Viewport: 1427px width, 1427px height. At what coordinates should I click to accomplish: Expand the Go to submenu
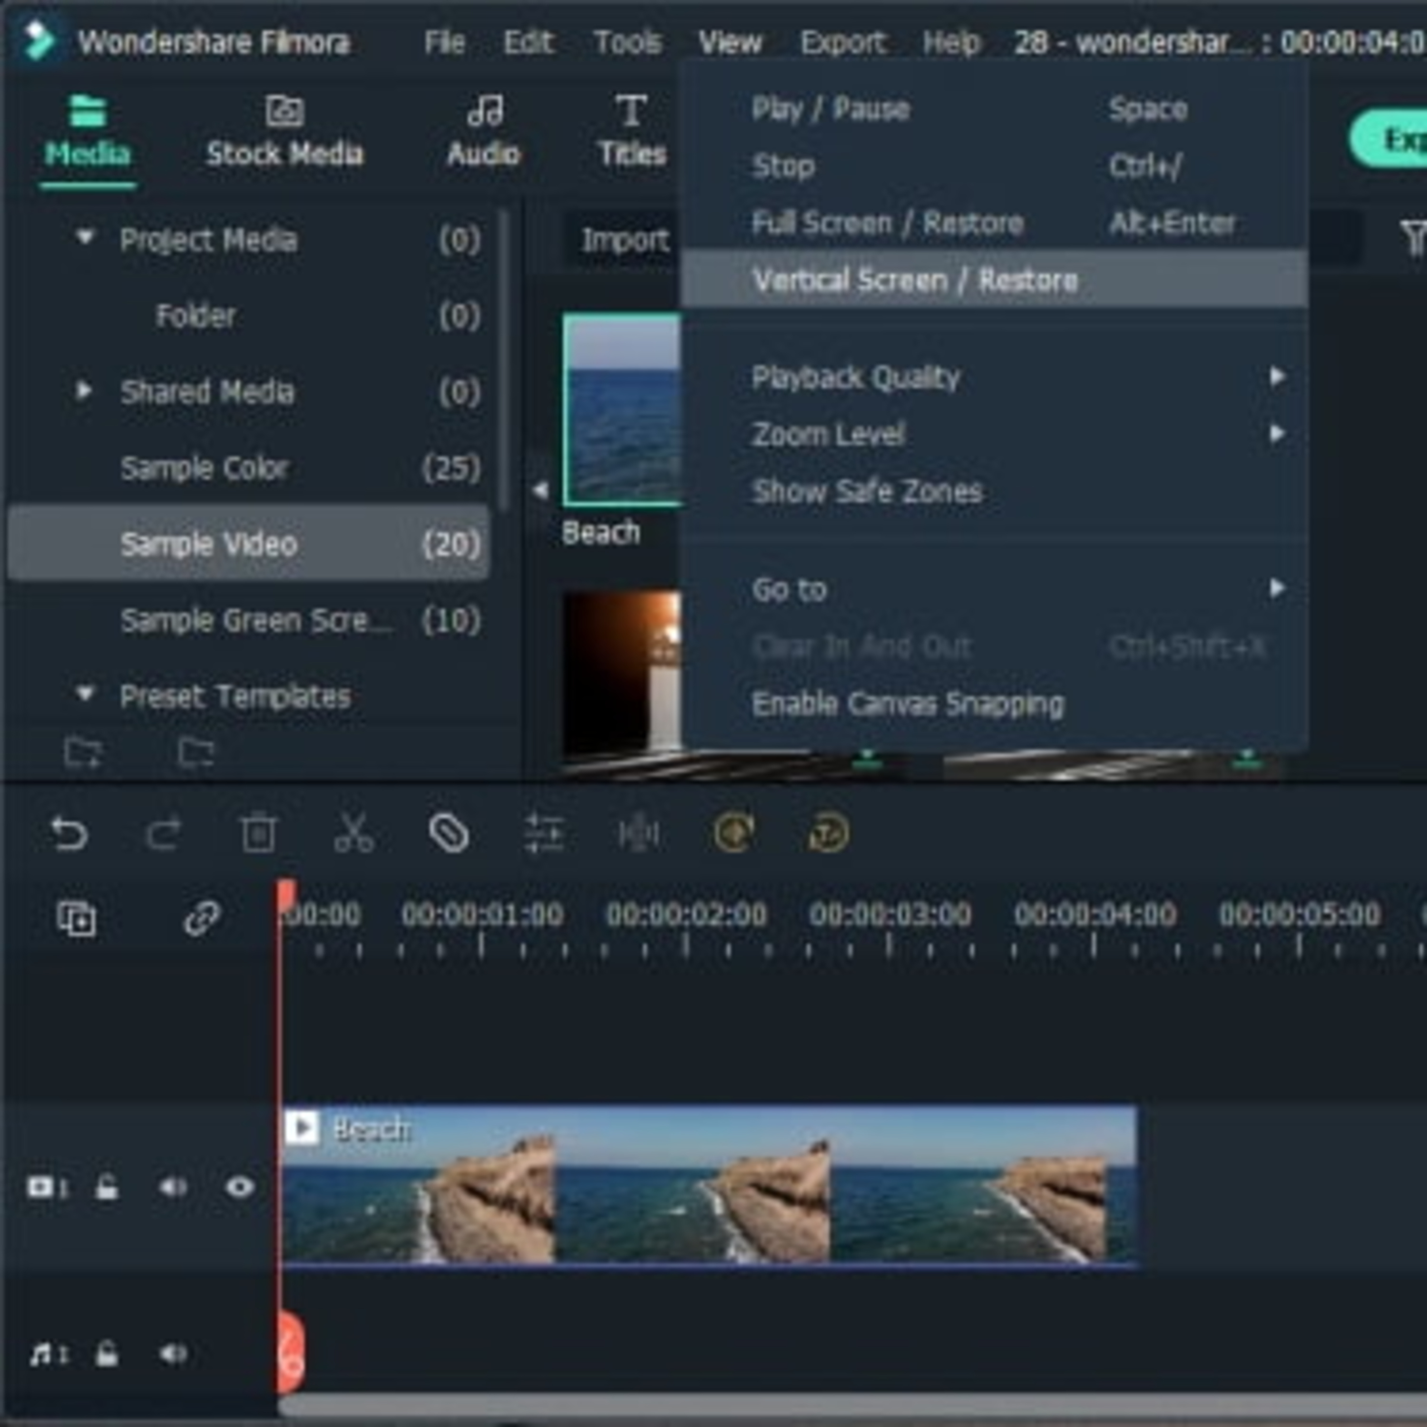coord(994,589)
